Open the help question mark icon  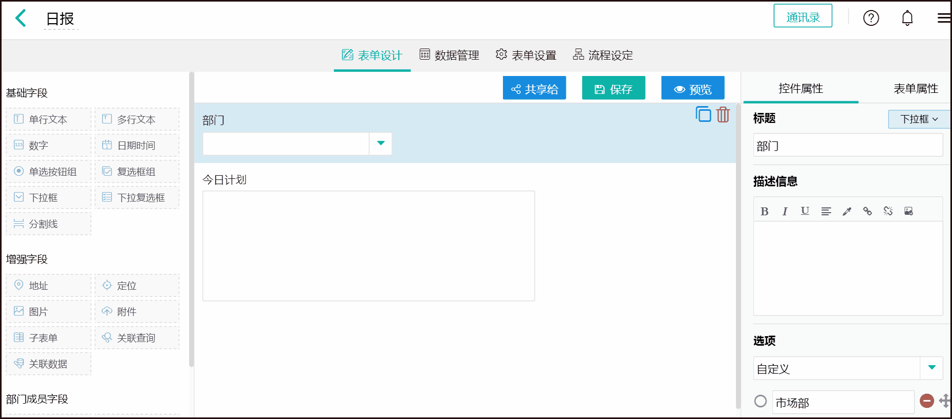coord(871,18)
